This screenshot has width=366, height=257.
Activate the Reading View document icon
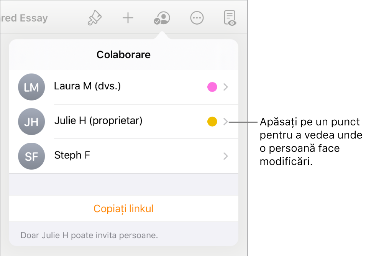(x=230, y=18)
